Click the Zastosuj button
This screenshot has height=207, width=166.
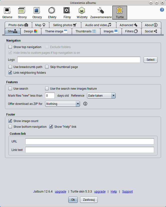pos(89,200)
